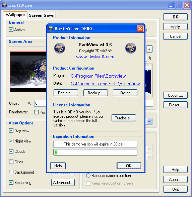Click the expiration text 'expire in 30 days'
The height and width of the screenshot is (197, 192).
pyautogui.click(x=113, y=144)
